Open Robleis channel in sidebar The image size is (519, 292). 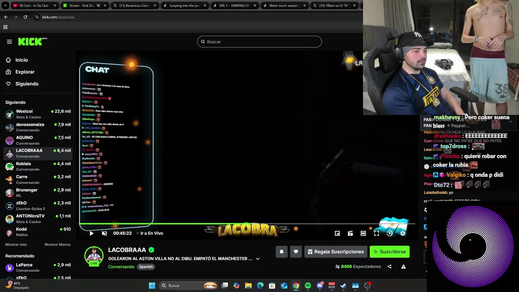click(x=38, y=166)
